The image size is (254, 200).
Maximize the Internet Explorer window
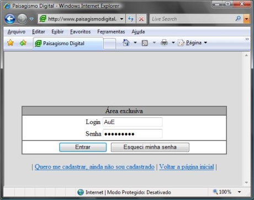[x=227, y=4]
